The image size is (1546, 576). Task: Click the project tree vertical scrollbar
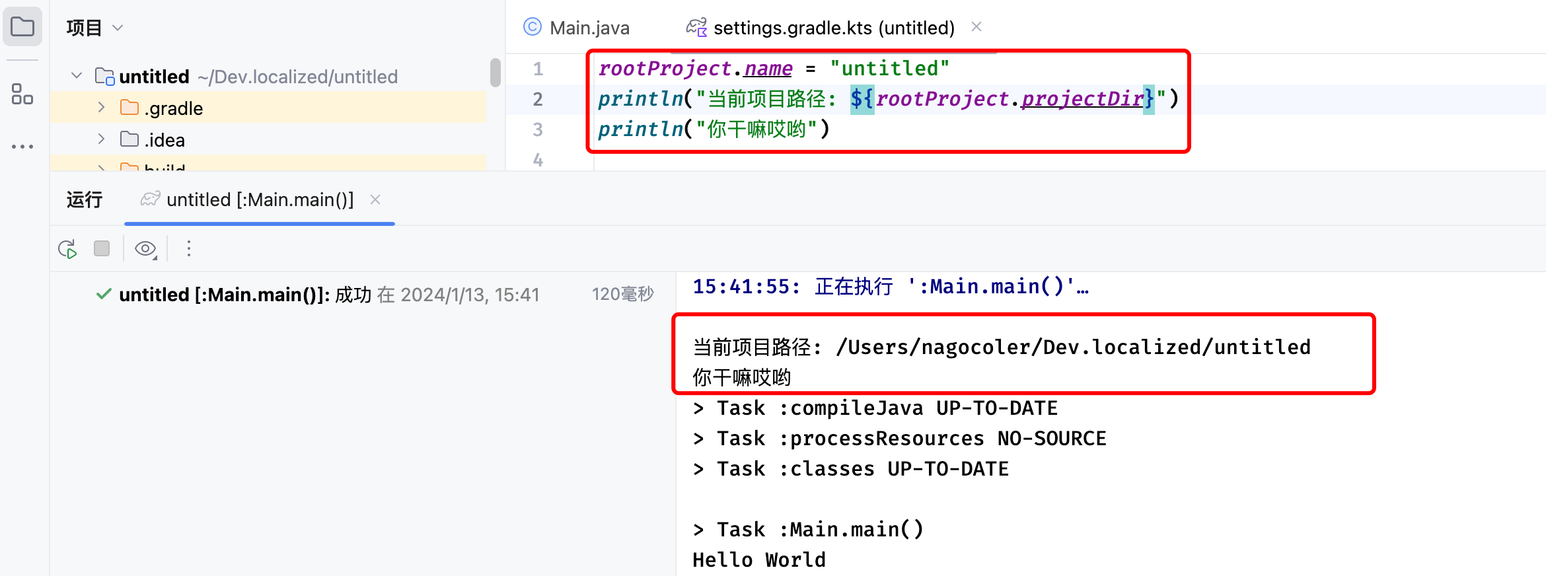tap(495, 73)
